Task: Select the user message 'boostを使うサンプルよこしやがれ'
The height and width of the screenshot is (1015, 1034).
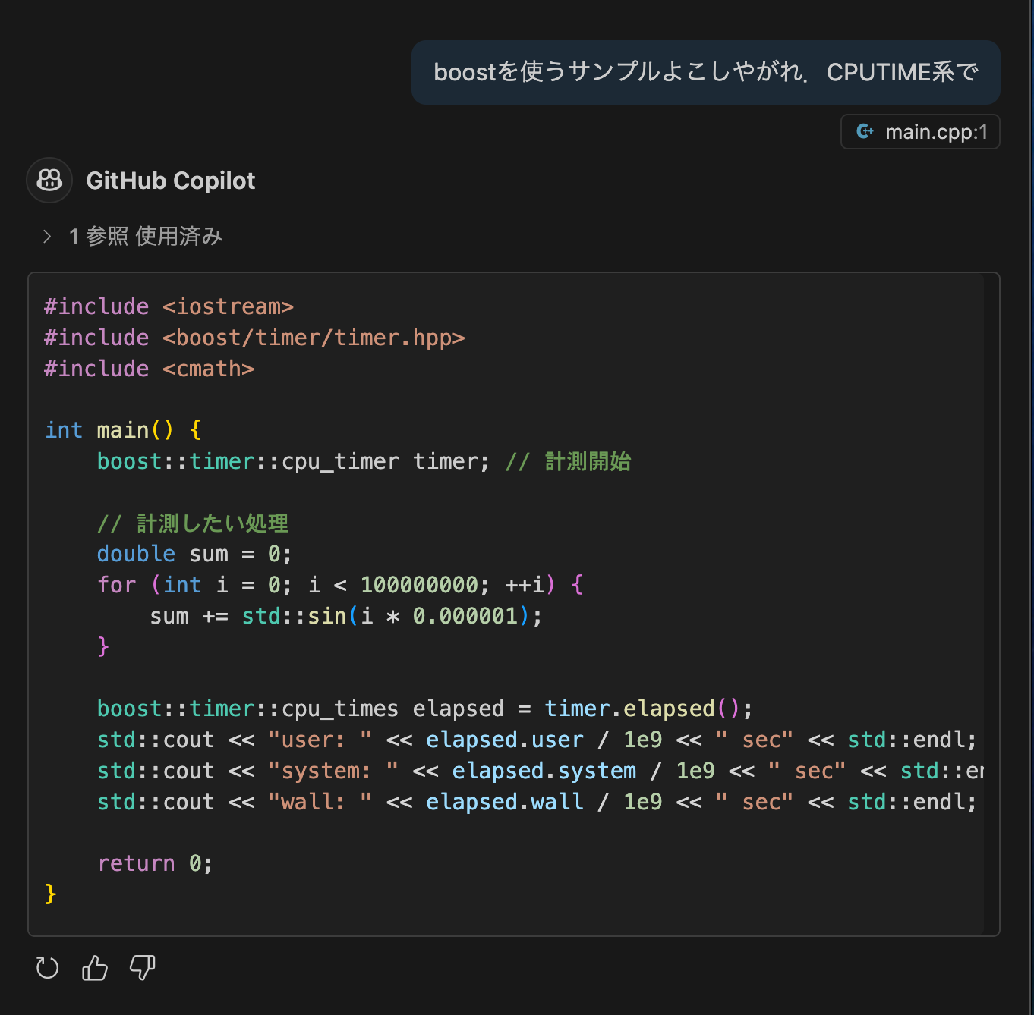Action: (x=705, y=72)
